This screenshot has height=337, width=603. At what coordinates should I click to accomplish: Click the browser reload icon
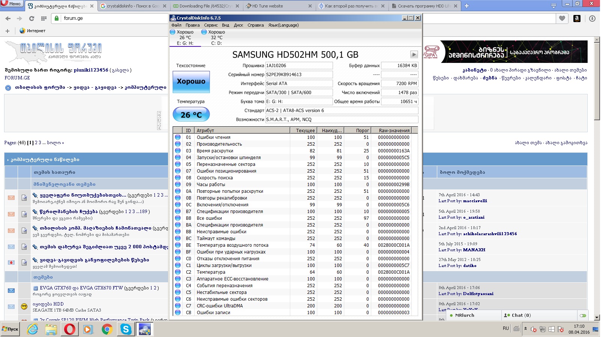point(31,18)
